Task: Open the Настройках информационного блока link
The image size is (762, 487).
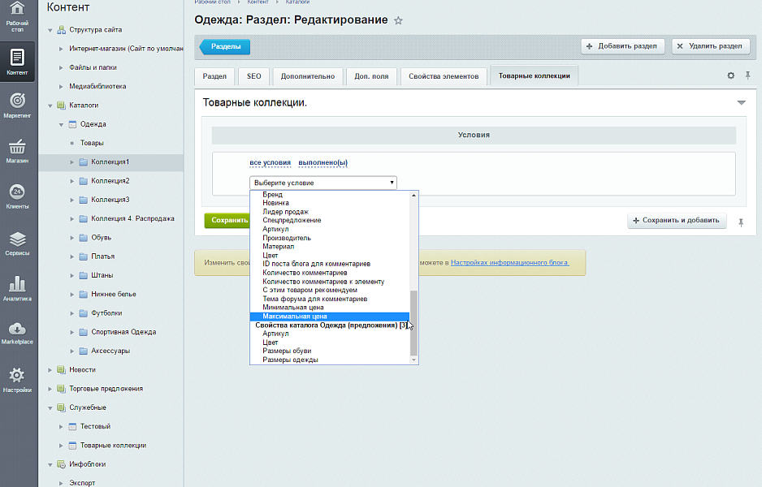Action: point(510,263)
